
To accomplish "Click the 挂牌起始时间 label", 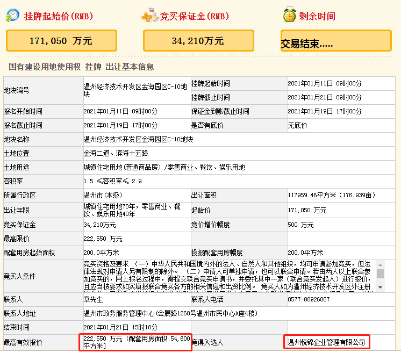I will point(211,83).
